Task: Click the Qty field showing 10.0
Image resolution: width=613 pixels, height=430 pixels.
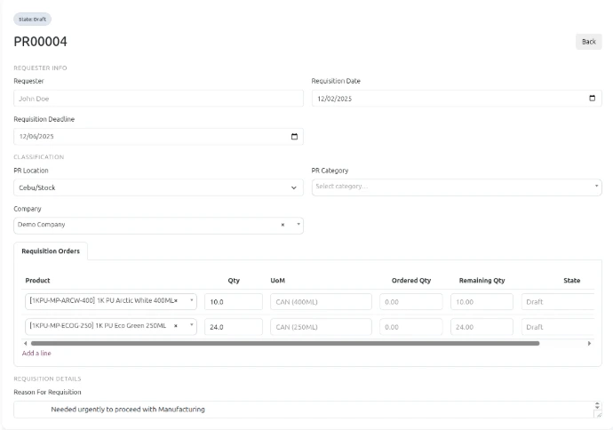Action: coord(233,302)
